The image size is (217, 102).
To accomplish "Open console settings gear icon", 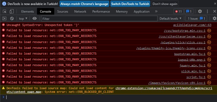I will click(x=214, y=18).
